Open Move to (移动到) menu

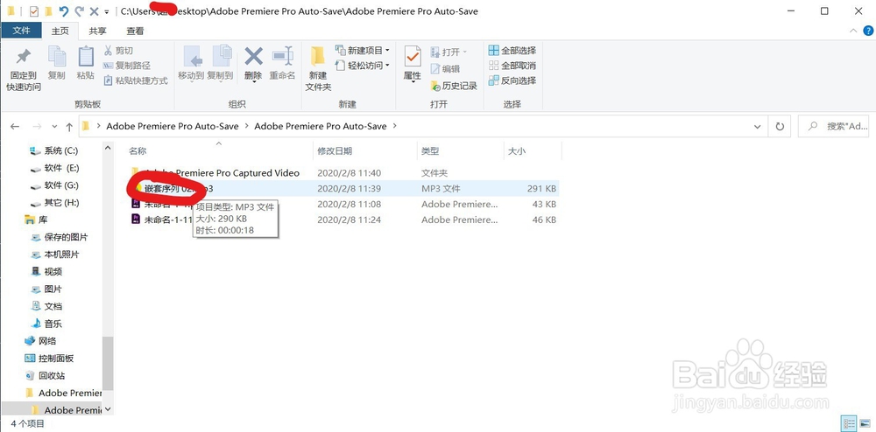click(x=191, y=64)
